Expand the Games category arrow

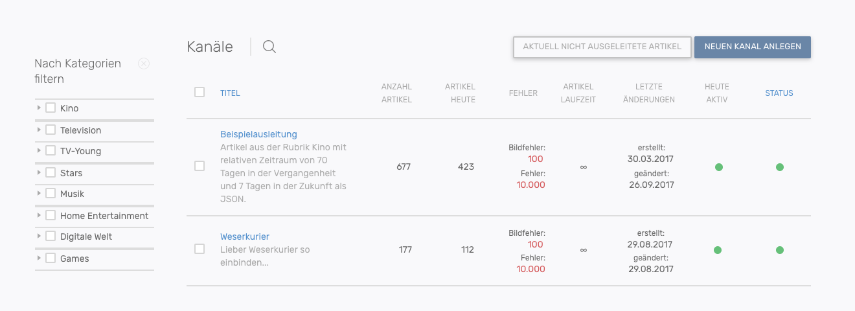pos(39,258)
